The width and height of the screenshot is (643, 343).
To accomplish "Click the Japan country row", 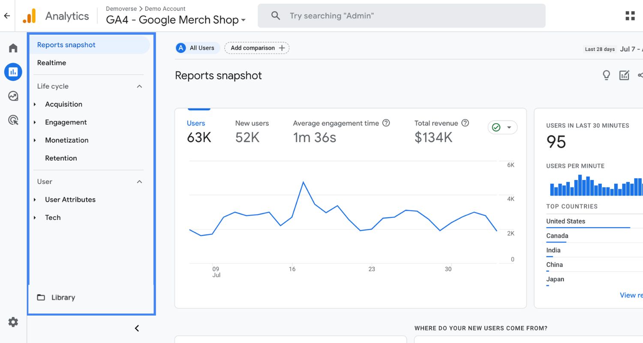I will (x=594, y=280).
